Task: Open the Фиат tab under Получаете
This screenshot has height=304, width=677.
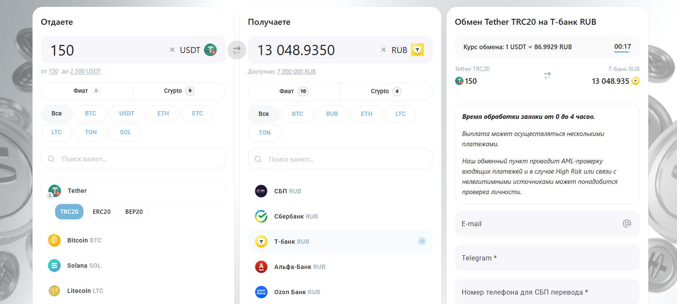Action: click(x=293, y=91)
